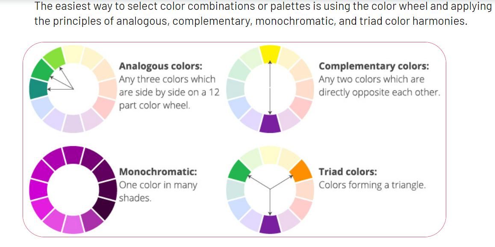Pick the teal segment on Analogous wheel
Image resolution: width=495 pixels, height=247 pixels.
pos(38,88)
